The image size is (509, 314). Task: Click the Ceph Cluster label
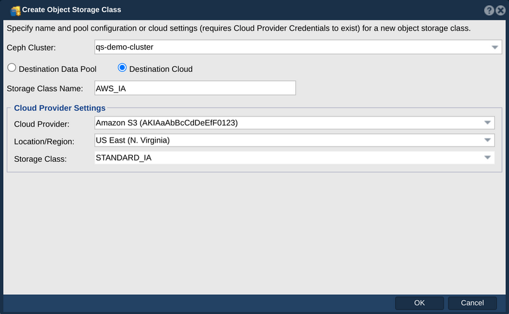[31, 48]
